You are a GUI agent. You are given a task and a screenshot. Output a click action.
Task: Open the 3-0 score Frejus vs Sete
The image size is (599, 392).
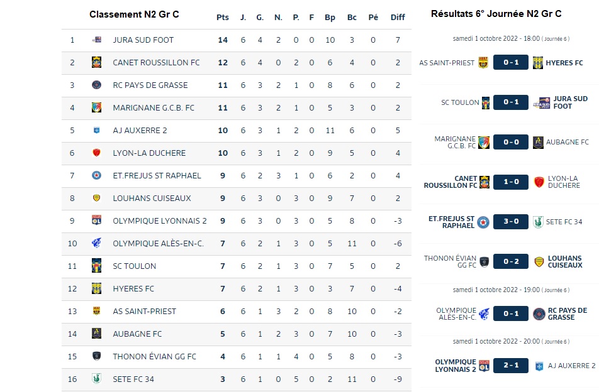click(x=511, y=222)
